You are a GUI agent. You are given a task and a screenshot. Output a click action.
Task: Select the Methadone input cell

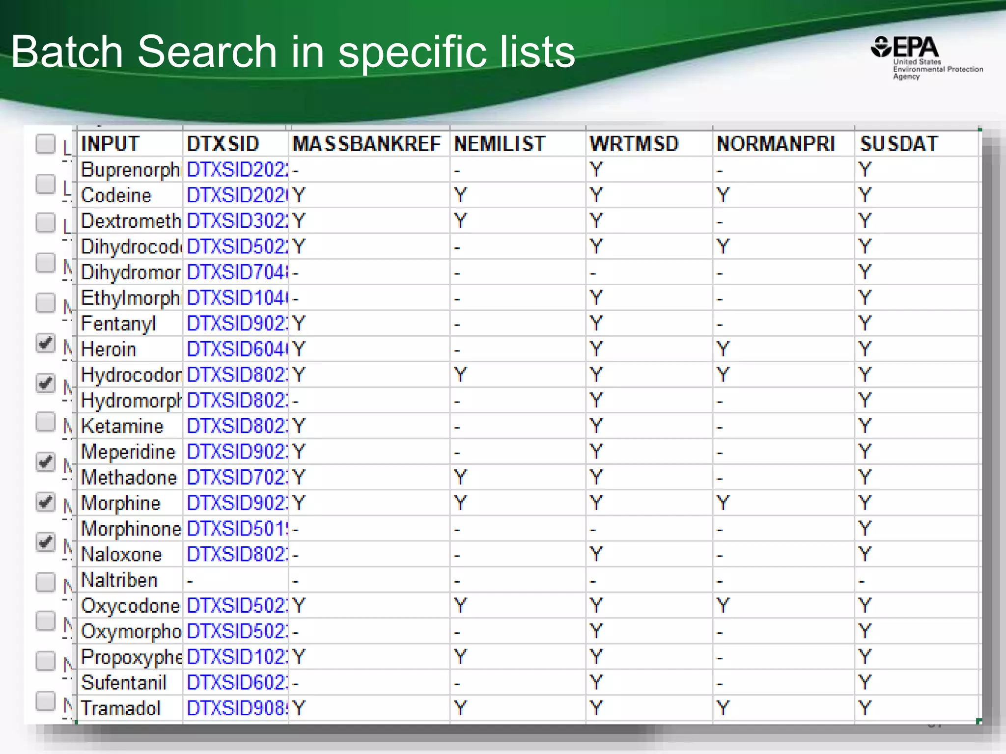point(130,477)
